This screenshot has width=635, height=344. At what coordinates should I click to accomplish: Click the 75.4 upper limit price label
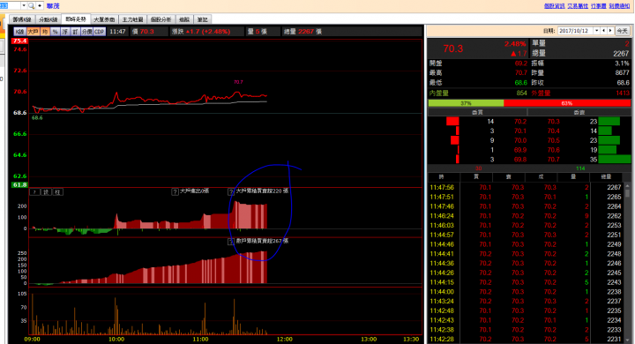[x=19, y=41]
